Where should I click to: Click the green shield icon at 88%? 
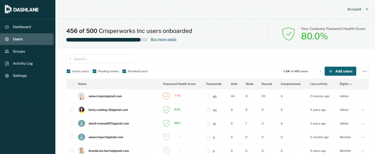pos(166,123)
